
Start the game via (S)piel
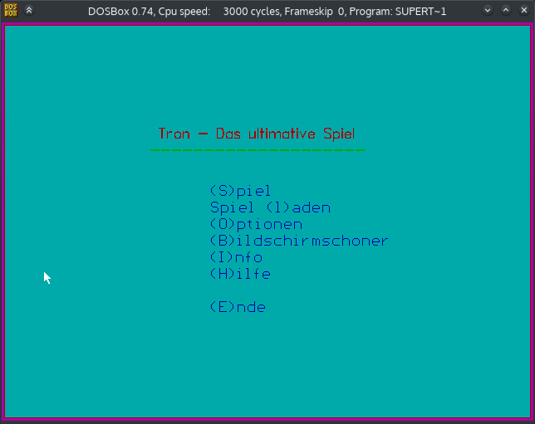[x=241, y=191]
